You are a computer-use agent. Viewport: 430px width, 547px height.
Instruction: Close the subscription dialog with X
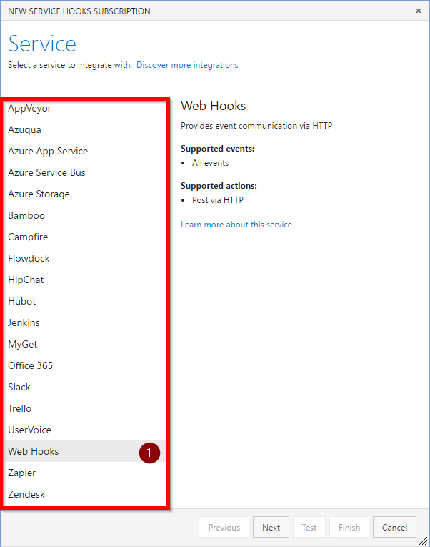pos(419,11)
